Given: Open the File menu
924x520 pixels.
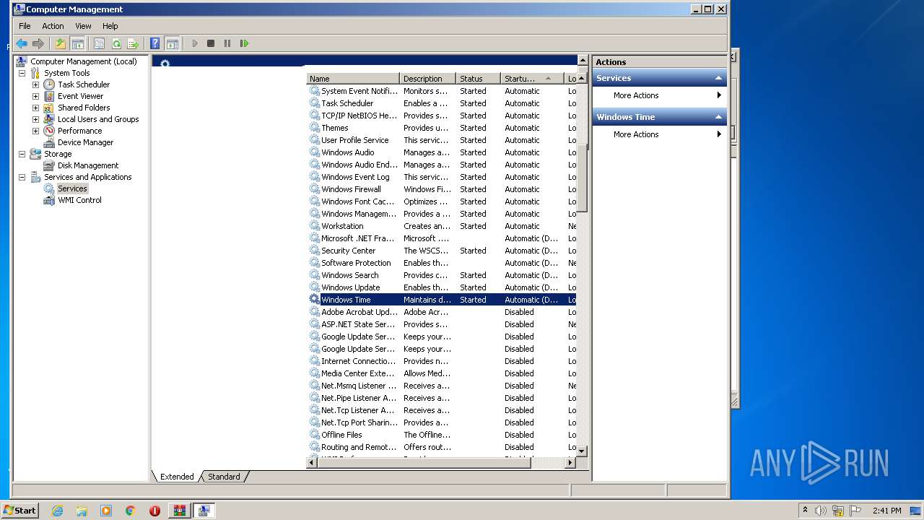Looking at the screenshot, I should pyautogui.click(x=25, y=26).
